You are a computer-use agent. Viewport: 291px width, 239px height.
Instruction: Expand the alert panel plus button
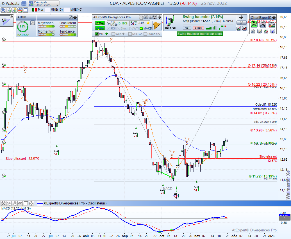[12, 16]
